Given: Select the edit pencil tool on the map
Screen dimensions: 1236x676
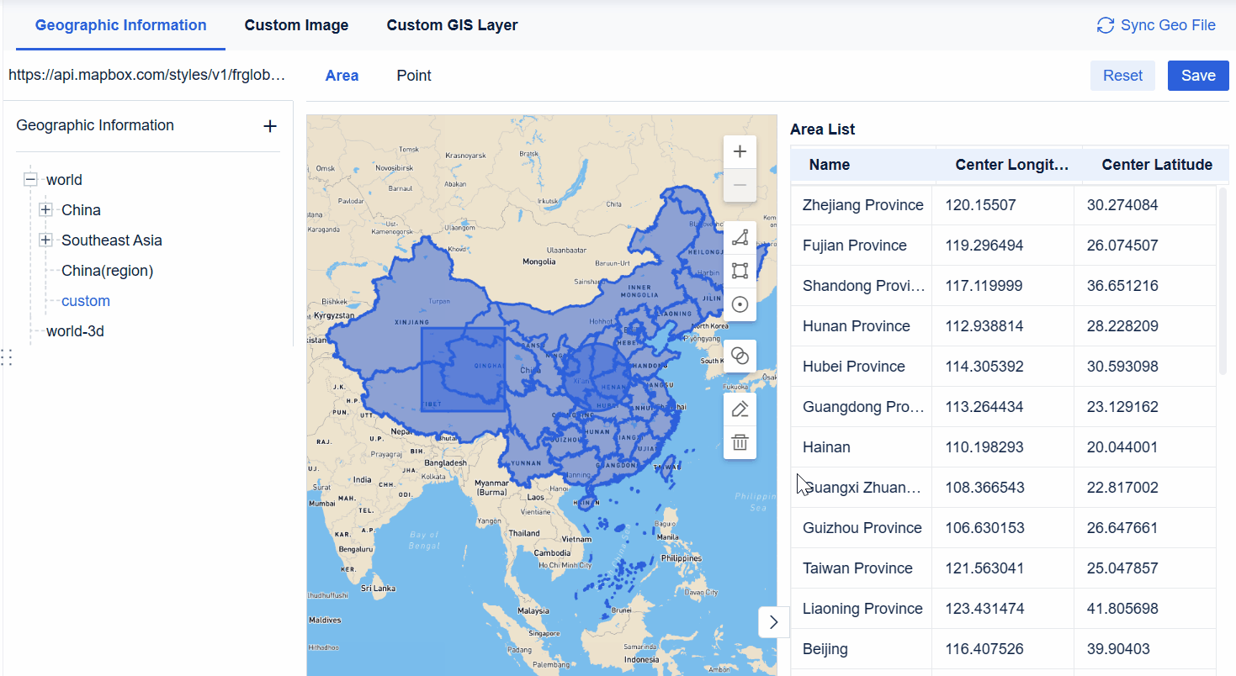Looking at the screenshot, I should [x=739, y=408].
